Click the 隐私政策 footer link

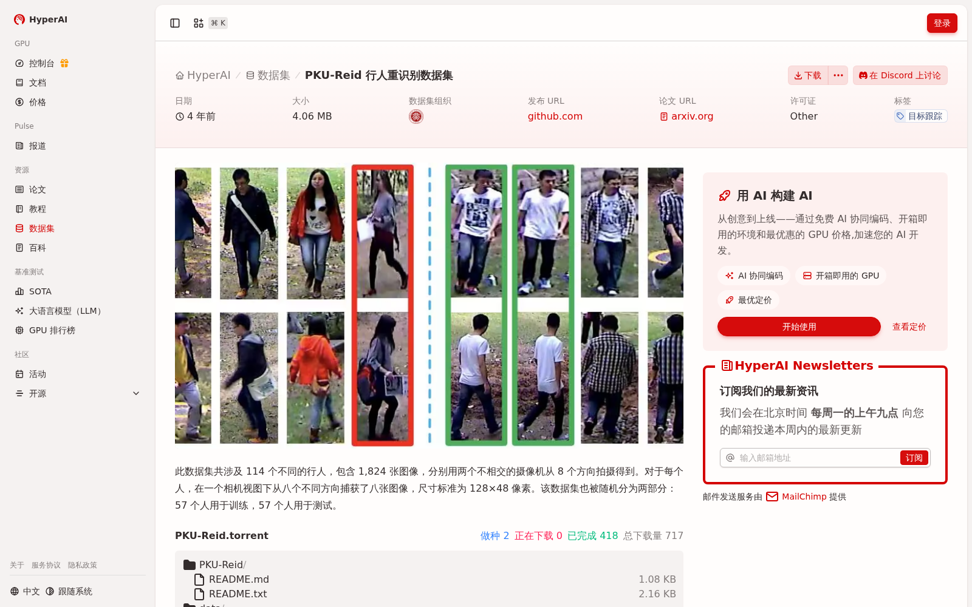tap(83, 565)
